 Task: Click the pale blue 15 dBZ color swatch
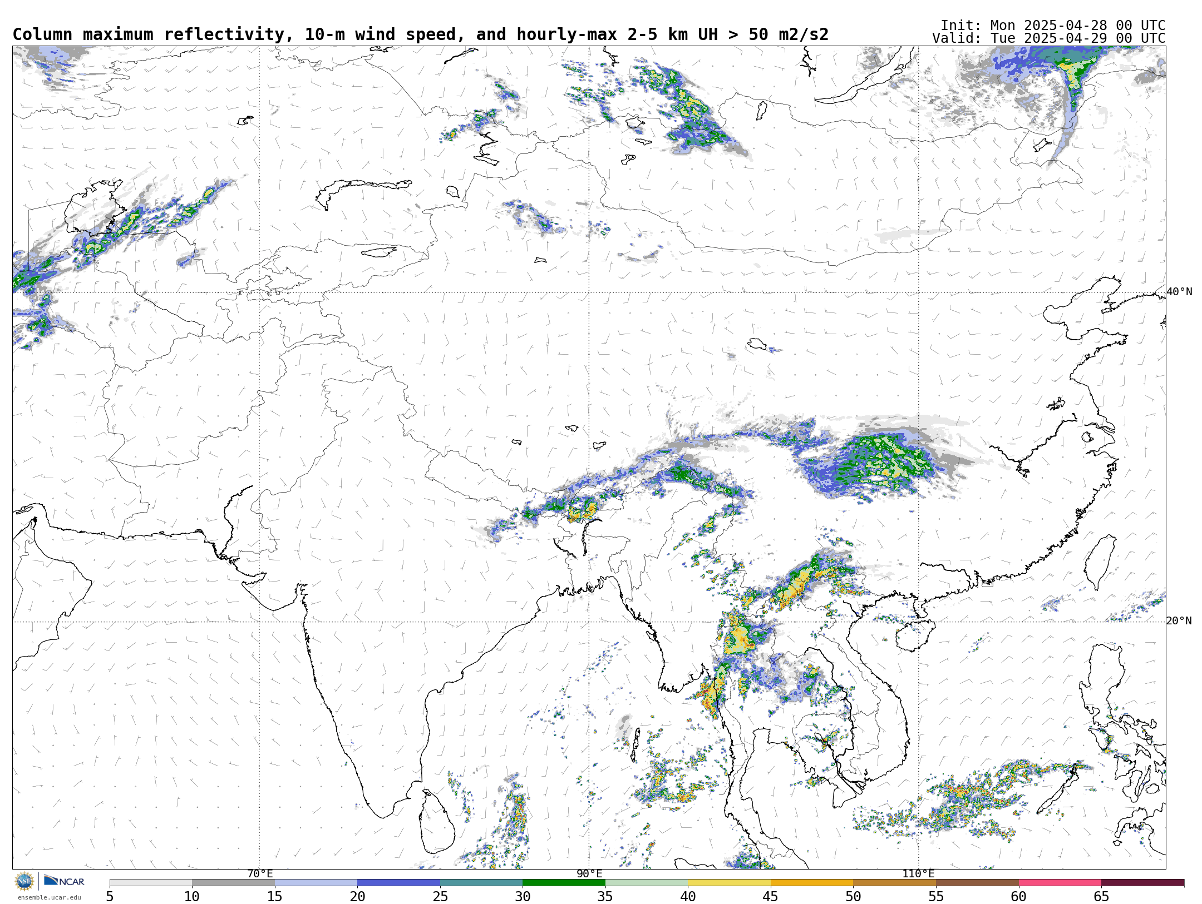coord(316,883)
